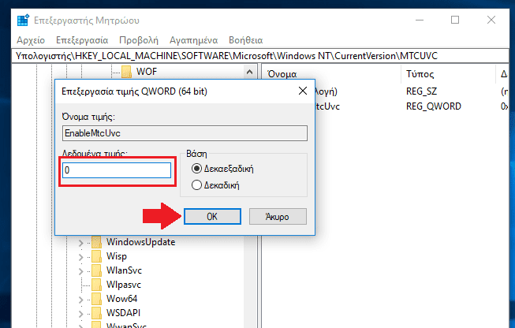Select the WlanSvc tree item
This screenshot has width=515, height=328.
(124, 270)
